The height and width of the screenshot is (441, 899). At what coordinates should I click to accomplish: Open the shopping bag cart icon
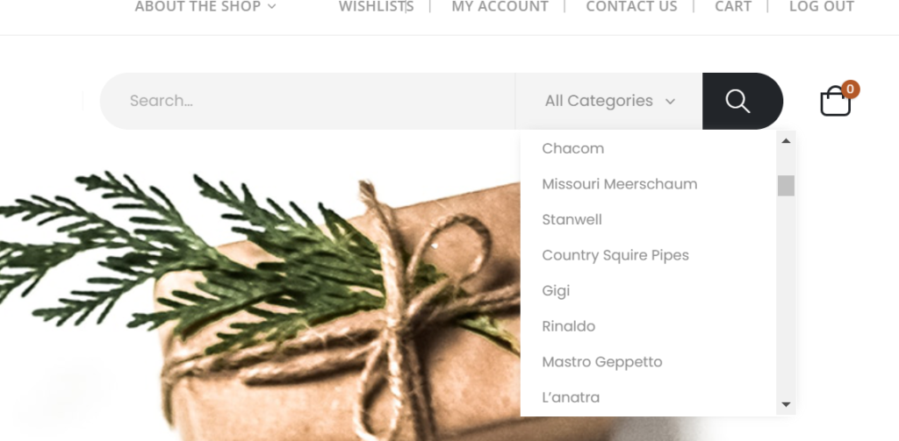(836, 102)
